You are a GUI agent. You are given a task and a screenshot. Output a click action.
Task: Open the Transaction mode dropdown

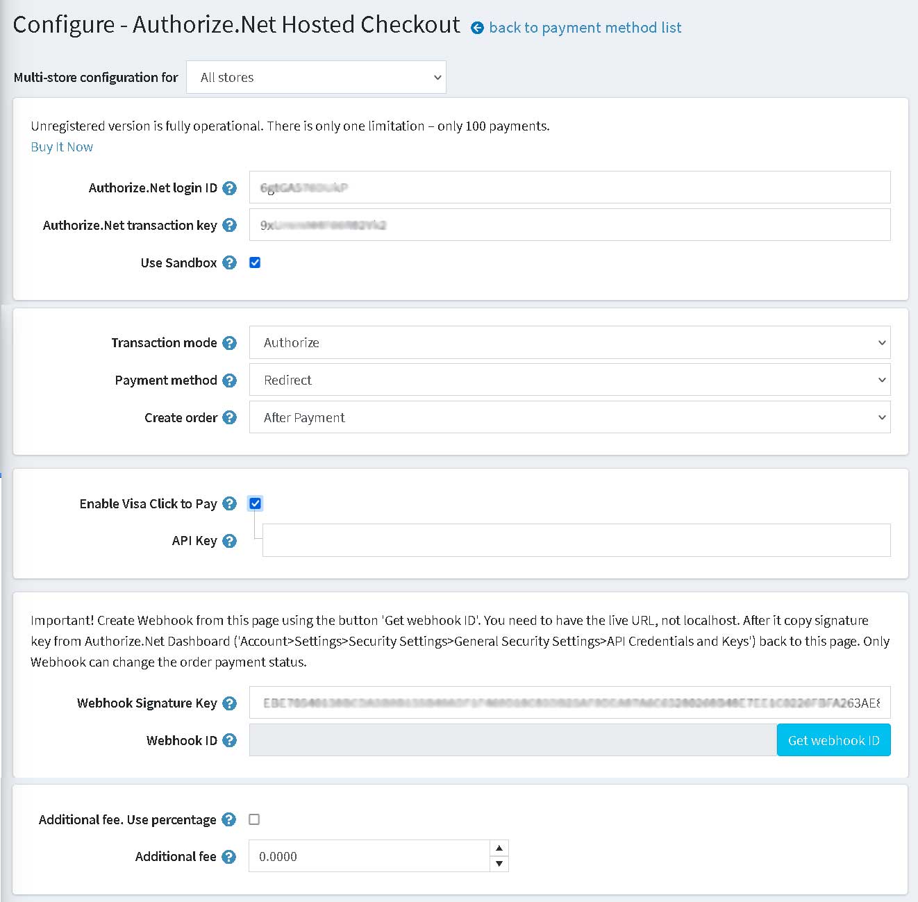[569, 342]
